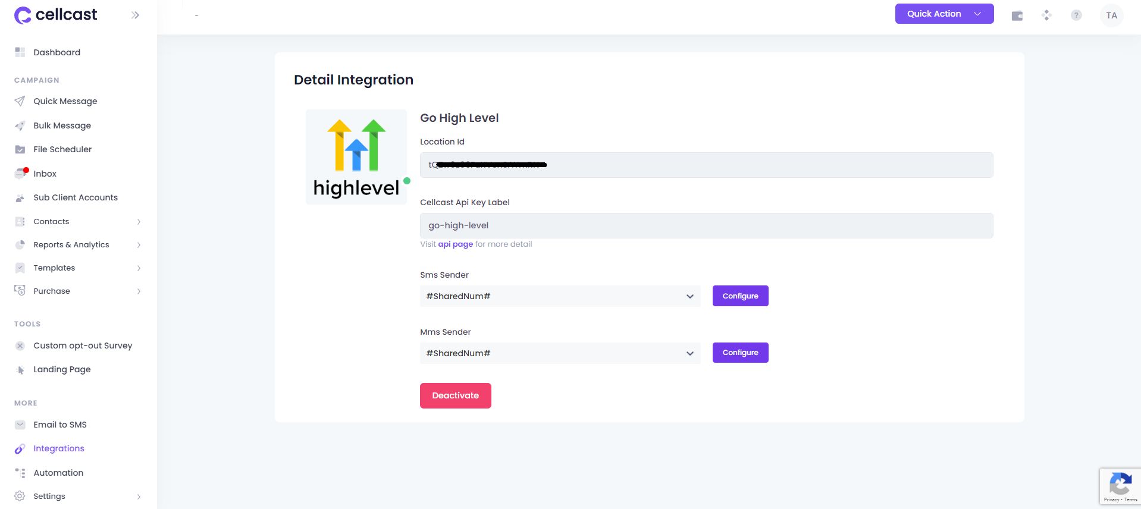This screenshot has width=1141, height=509.
Task: Click the Dashboard grid icon
Action: pos(20,52)
